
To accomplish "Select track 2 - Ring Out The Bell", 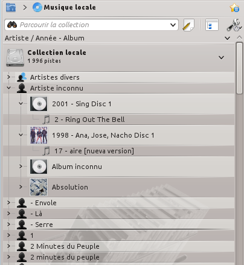I will [89, 120].
